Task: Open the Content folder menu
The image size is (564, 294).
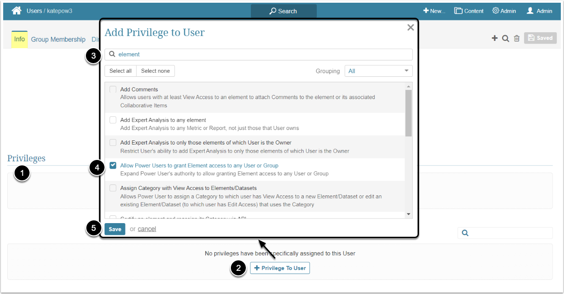Action: 469,11
